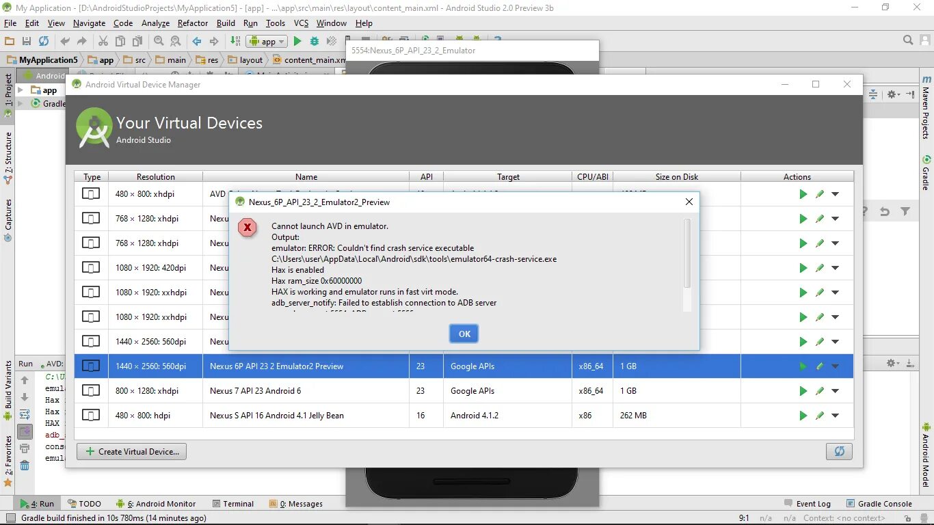This screenshot has width=934, height=525.
Task: Click the Down arrow in Run panel
Action: 25,397
